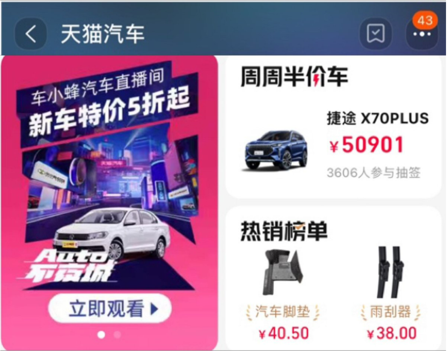Tap the windshield wiper blades icon
Image resolution: width=447 pixels, height=353 pixels.
(x=390, y=272)
